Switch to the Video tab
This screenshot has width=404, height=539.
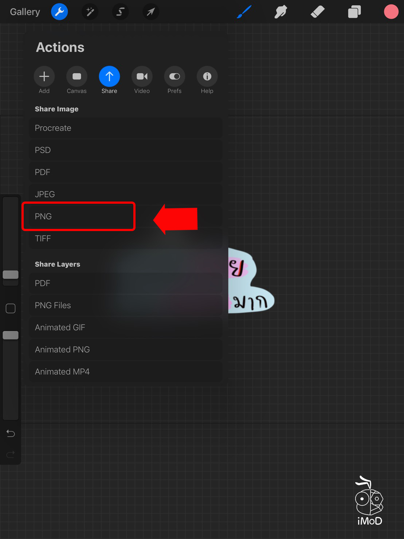tap(142, 80)
